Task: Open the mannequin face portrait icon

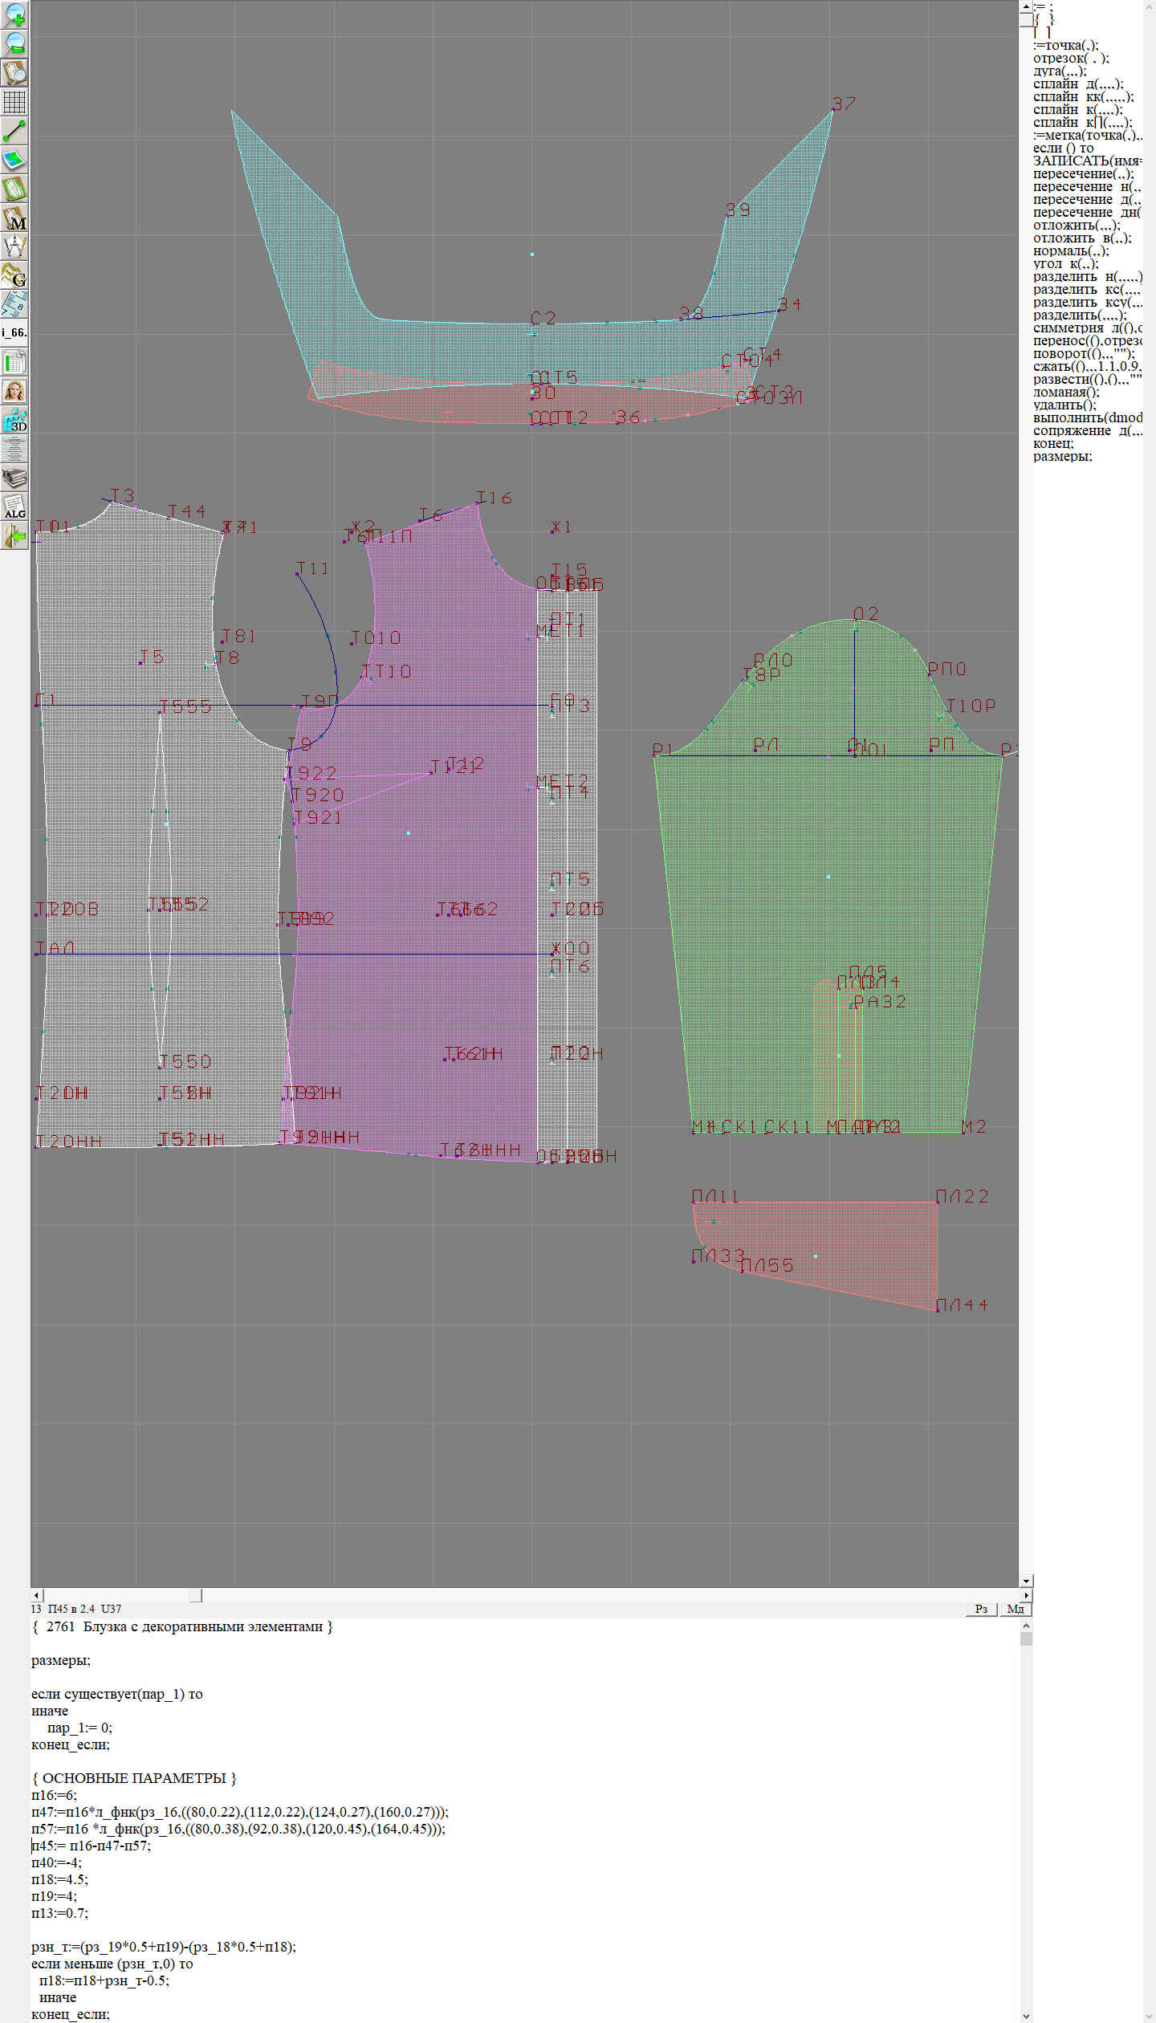Action: (14, 392)
